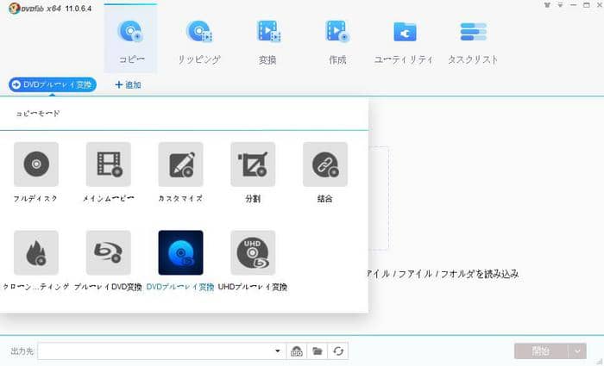Expand the output destination dropdown arrow
Image resolution: width=604 pixels, height=366 pixels.
[x=278, y=351]
